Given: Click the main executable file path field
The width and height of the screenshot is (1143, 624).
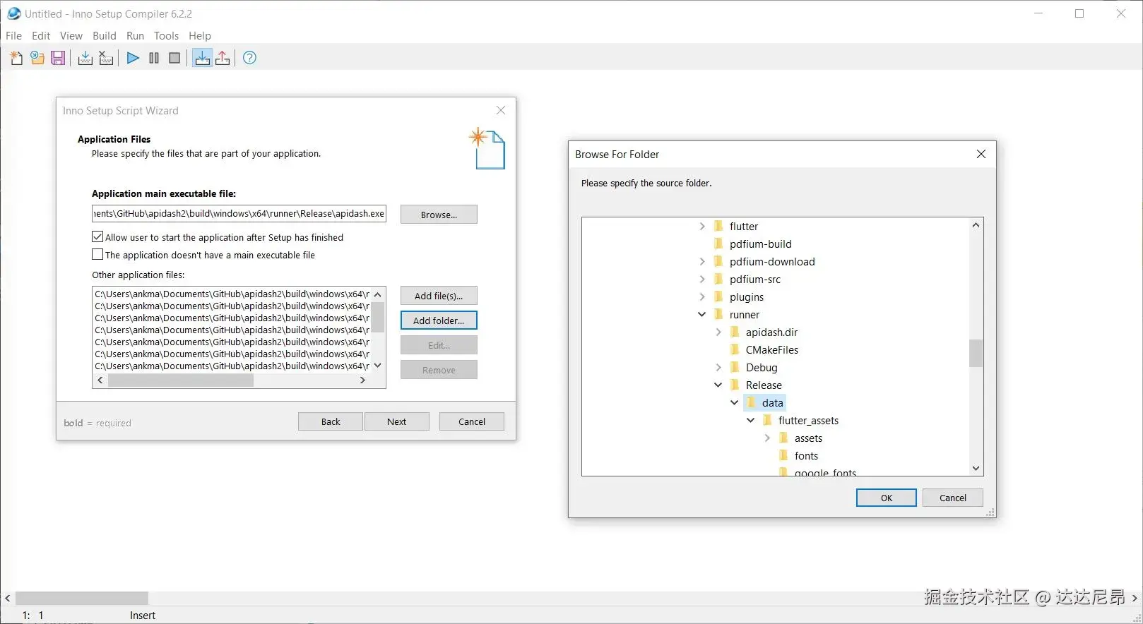Looking at the screenshot, I should tap(239, 213).
